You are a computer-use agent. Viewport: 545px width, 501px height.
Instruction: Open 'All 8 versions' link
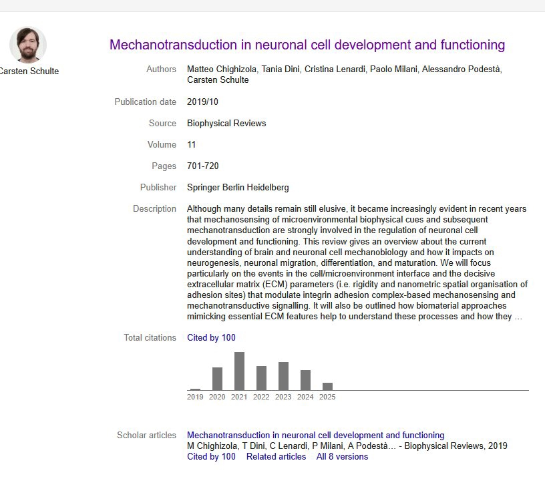coord(342,457)
